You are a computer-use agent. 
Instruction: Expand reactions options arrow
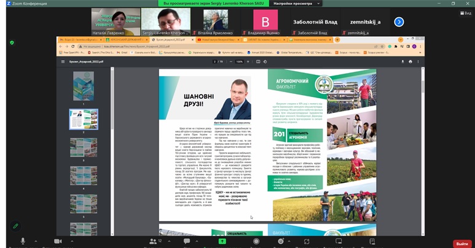(289, 241)
